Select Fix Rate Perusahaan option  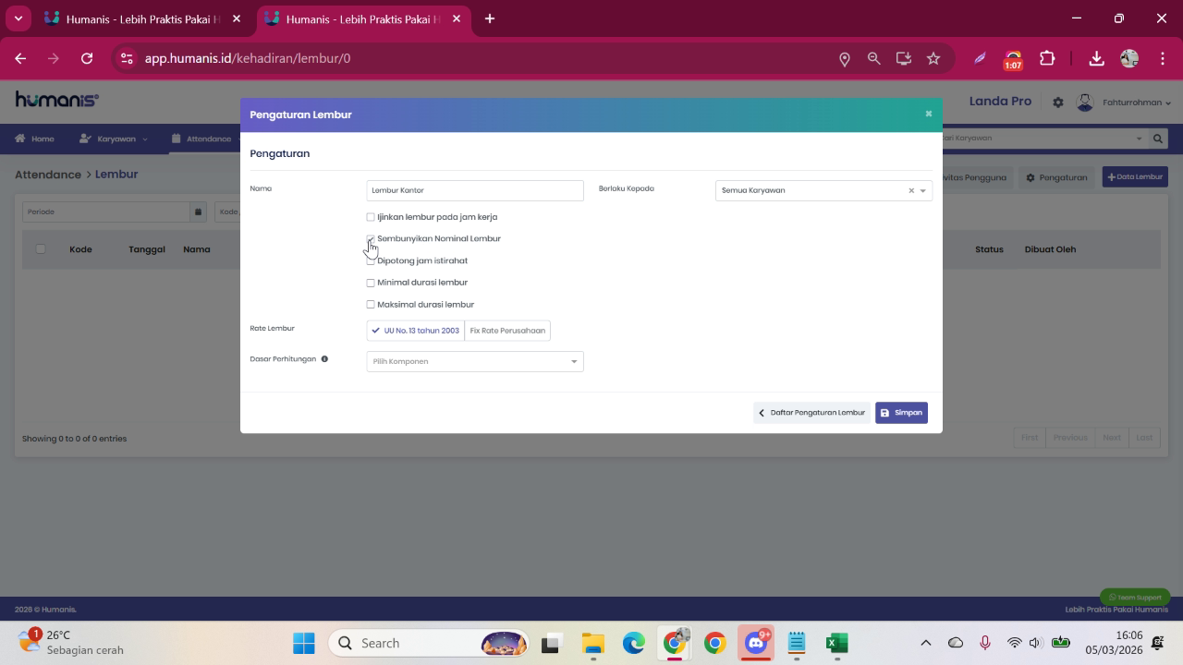click(x=507, y=331)
